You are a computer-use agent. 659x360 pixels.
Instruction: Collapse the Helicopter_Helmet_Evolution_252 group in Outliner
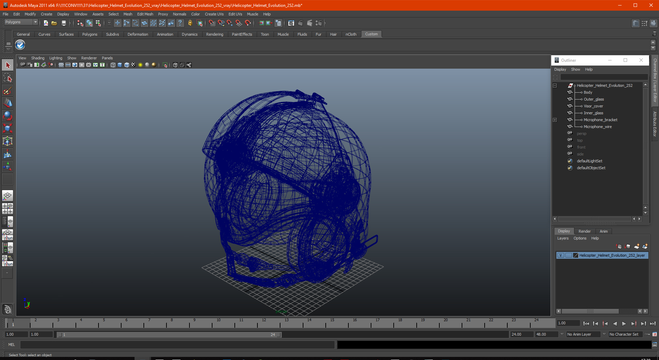point(555,85)
